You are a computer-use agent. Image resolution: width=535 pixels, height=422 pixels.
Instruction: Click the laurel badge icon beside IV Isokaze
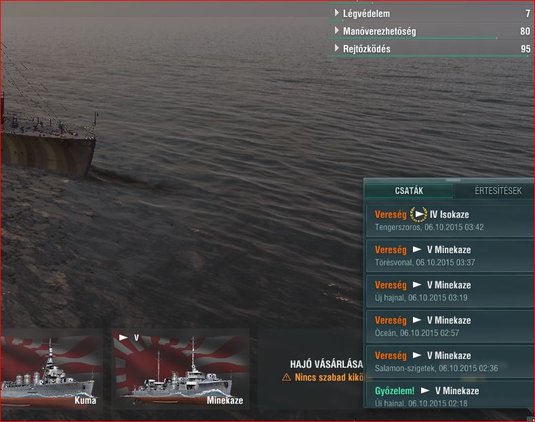coord(418,214)
